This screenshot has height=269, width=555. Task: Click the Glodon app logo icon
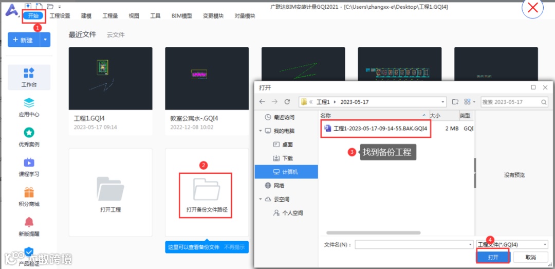pyautogui.click(x=13, y=10)
